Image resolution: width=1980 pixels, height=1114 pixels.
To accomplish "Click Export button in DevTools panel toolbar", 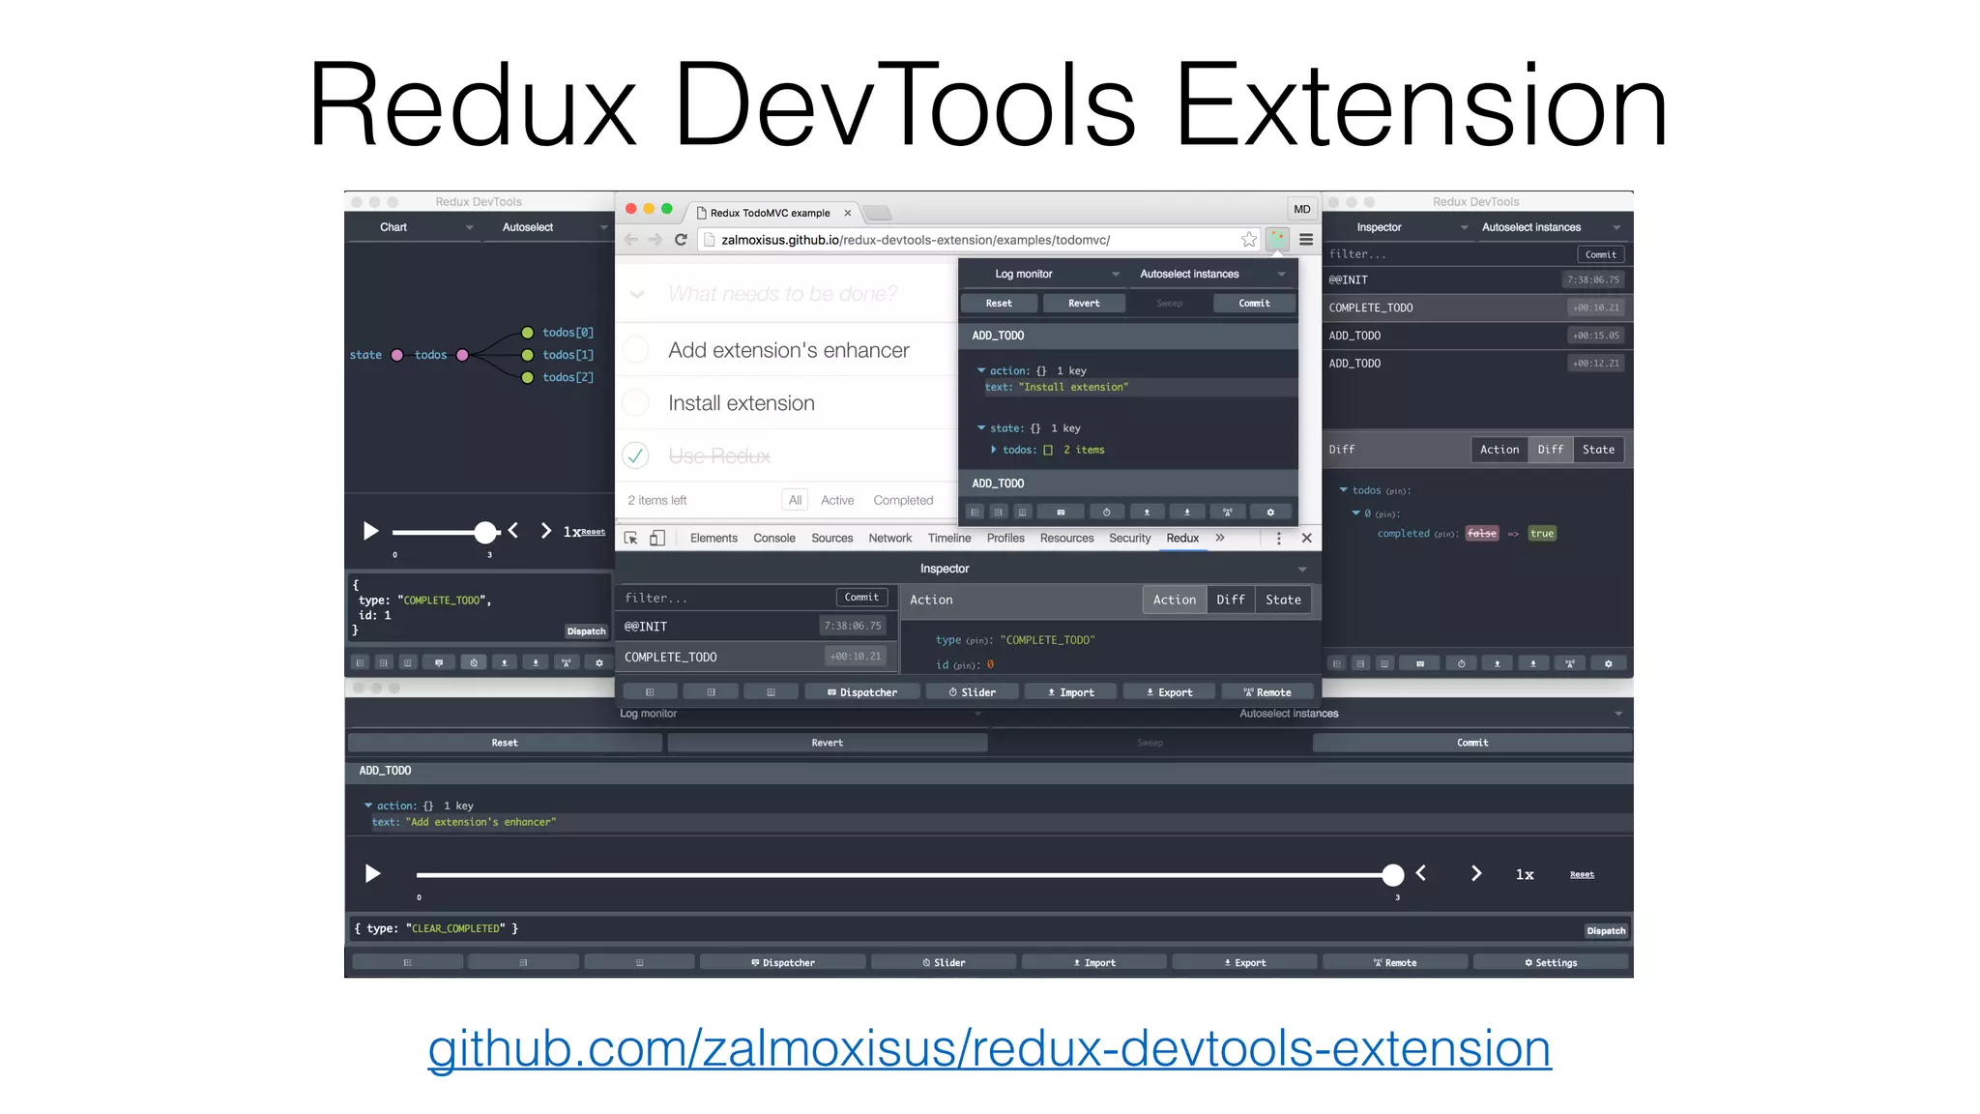I will [x=1169, y=692].
